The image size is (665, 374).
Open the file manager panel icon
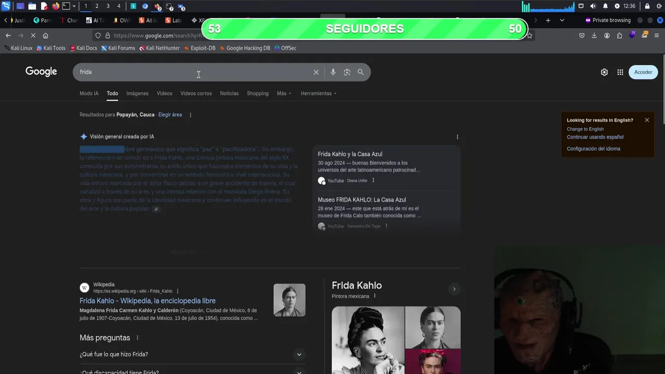(32, 6)
